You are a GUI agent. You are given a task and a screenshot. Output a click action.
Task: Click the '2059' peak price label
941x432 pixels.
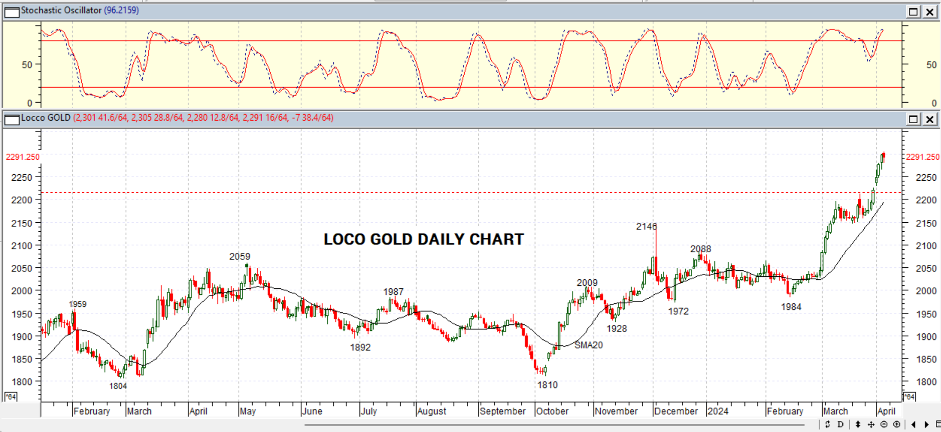240,256
